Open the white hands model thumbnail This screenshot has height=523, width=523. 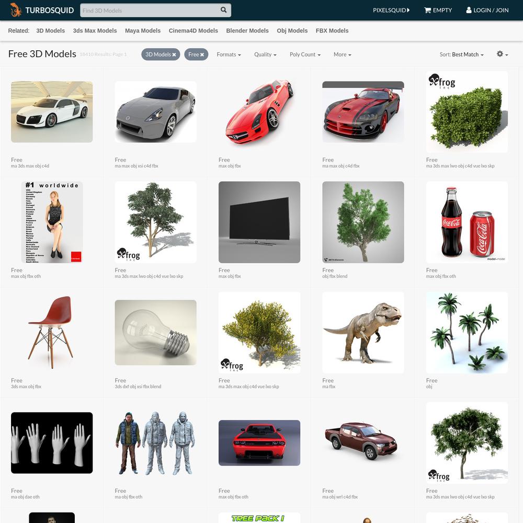point(52,443)
